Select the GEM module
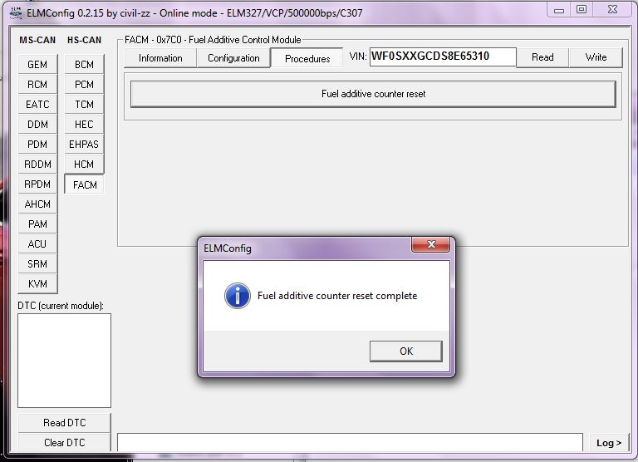This screenshot has width=638, height=462. pyautogui.click(x=37, y=65)
